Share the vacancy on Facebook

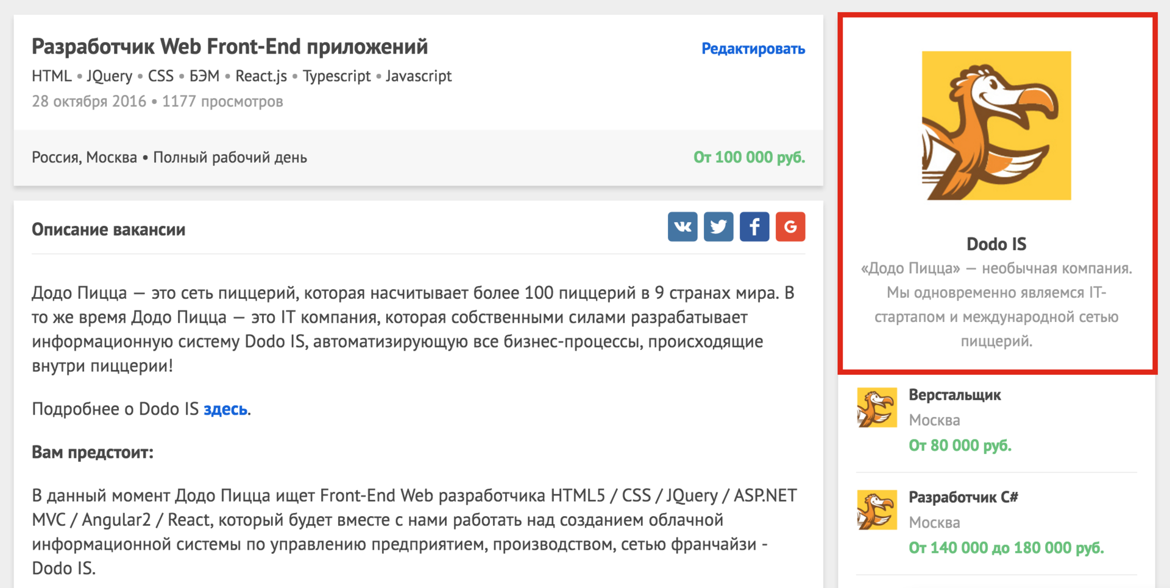click(x=754, y=226)
